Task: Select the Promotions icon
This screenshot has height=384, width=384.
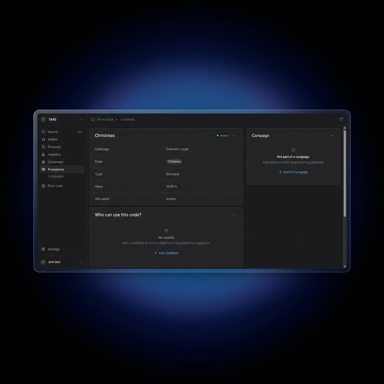Action: [x=43, y=169]
